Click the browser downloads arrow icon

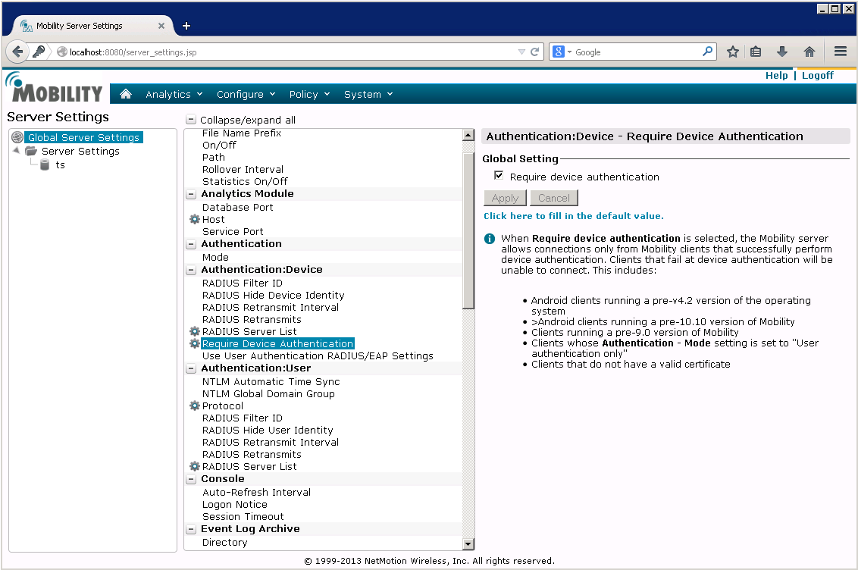(x=782, y=52)
